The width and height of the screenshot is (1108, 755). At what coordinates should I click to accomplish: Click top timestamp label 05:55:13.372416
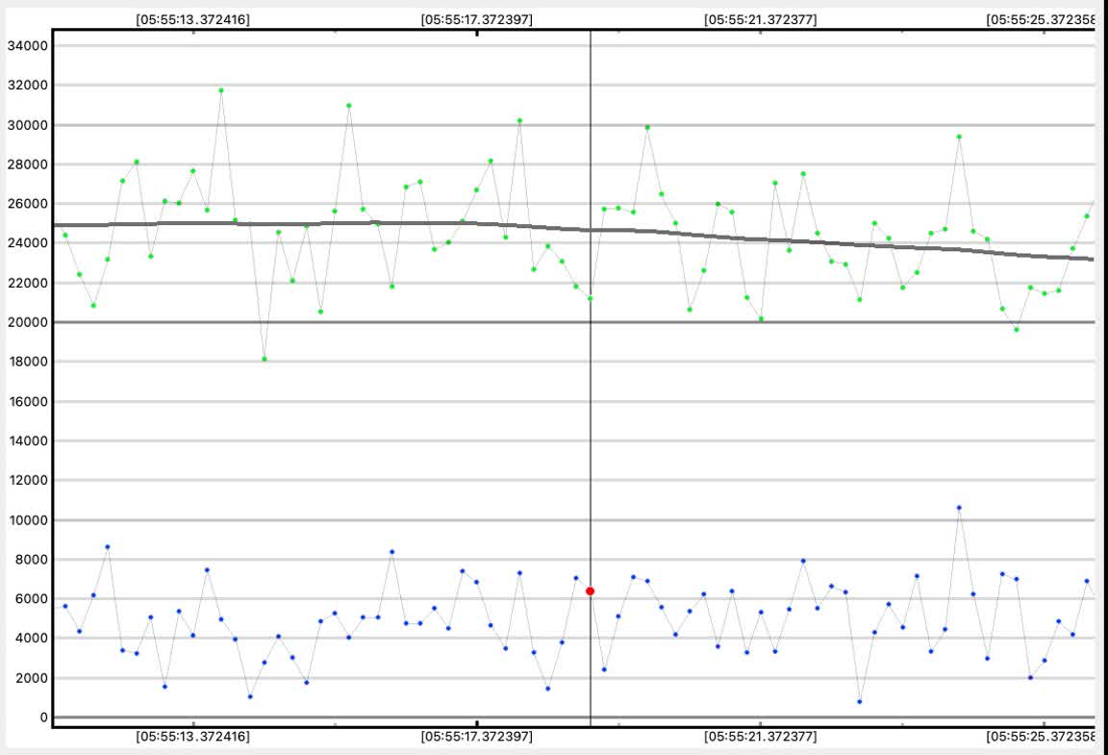[x=192, y=18]
